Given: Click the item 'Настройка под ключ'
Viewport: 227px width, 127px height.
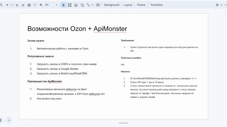Looking at the screenshot, I should coord(49,99).
